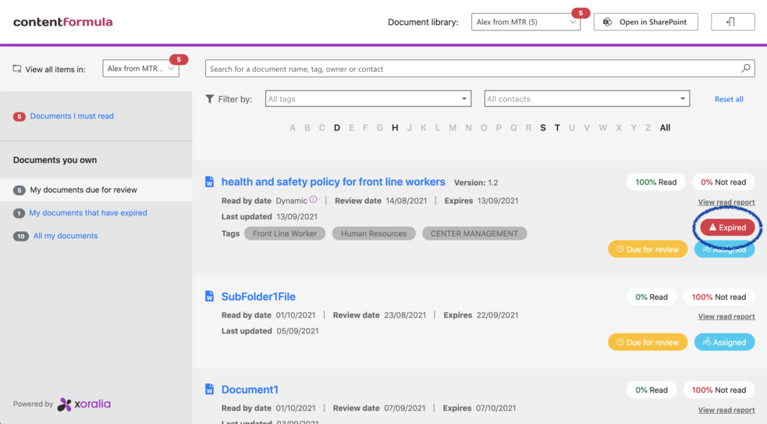Click the red Expired status badge

[x=727, y=227]
